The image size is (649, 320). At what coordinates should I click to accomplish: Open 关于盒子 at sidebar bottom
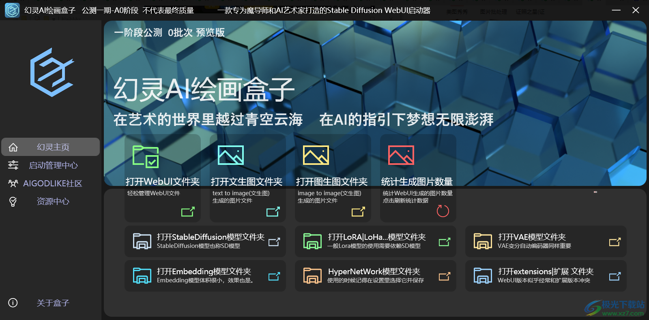point(51,303)
